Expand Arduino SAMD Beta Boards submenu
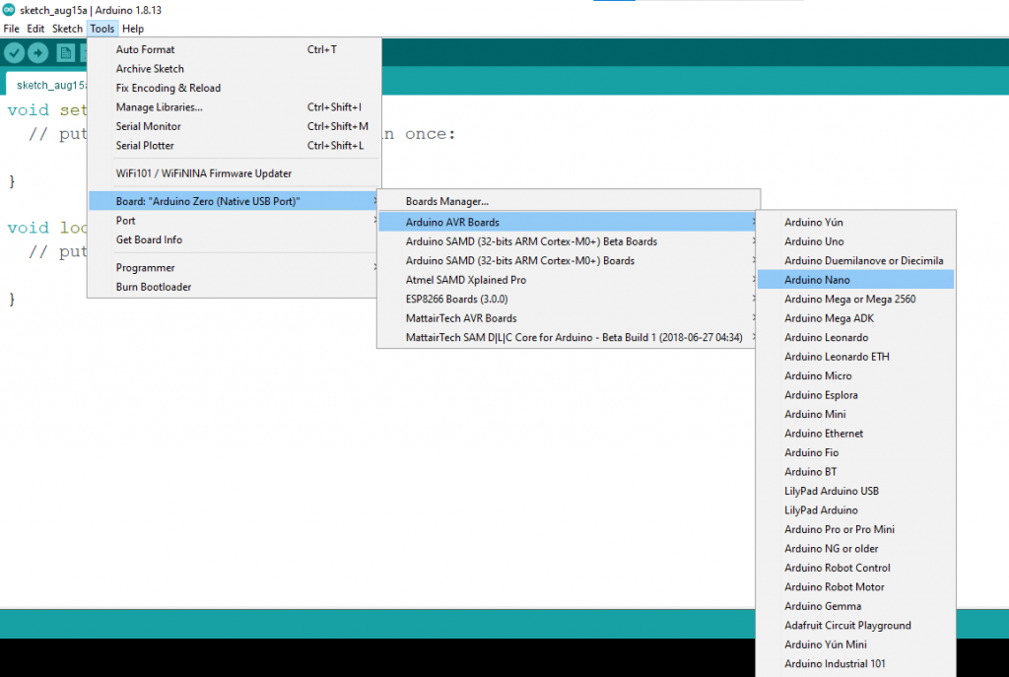This screenshot has width=1009, height=677. (x=569, y=241)
